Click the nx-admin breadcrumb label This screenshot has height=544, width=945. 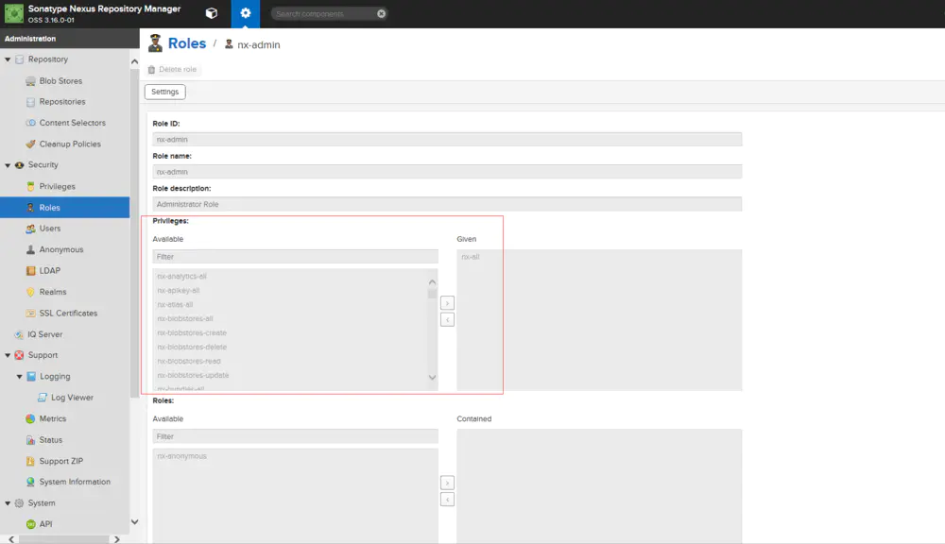[x=259, y=44]
